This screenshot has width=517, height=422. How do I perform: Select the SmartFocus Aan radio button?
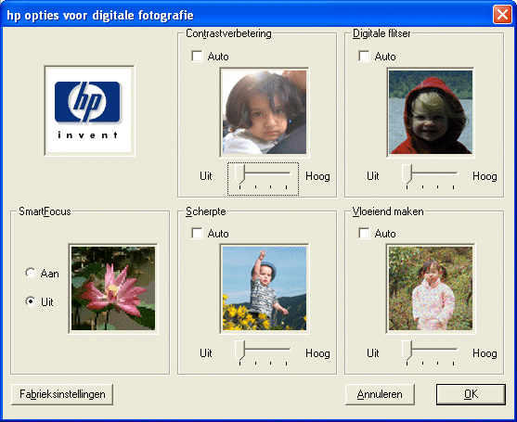(31, 273)
